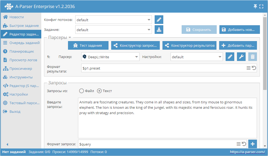This screenshot has width=268, height=156.
Task: Click the wrench icon for parser settings
Action: (x=241, y=57)
